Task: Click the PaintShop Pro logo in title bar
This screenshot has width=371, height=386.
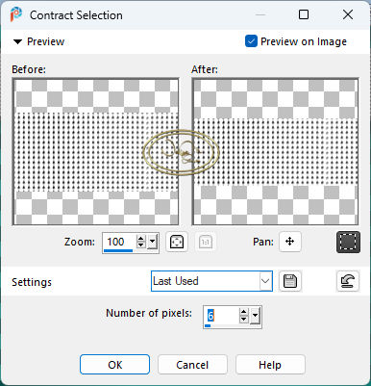Action: click(16, 14)
